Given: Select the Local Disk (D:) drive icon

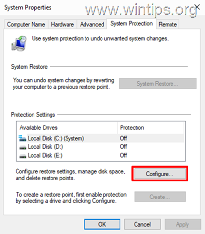Looking at the screenshot, I should click(23, 147).
